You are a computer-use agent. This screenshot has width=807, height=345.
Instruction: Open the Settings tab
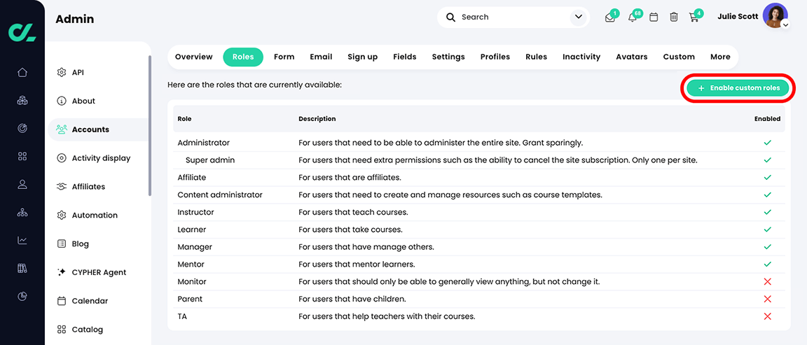(x=448, y=57)
